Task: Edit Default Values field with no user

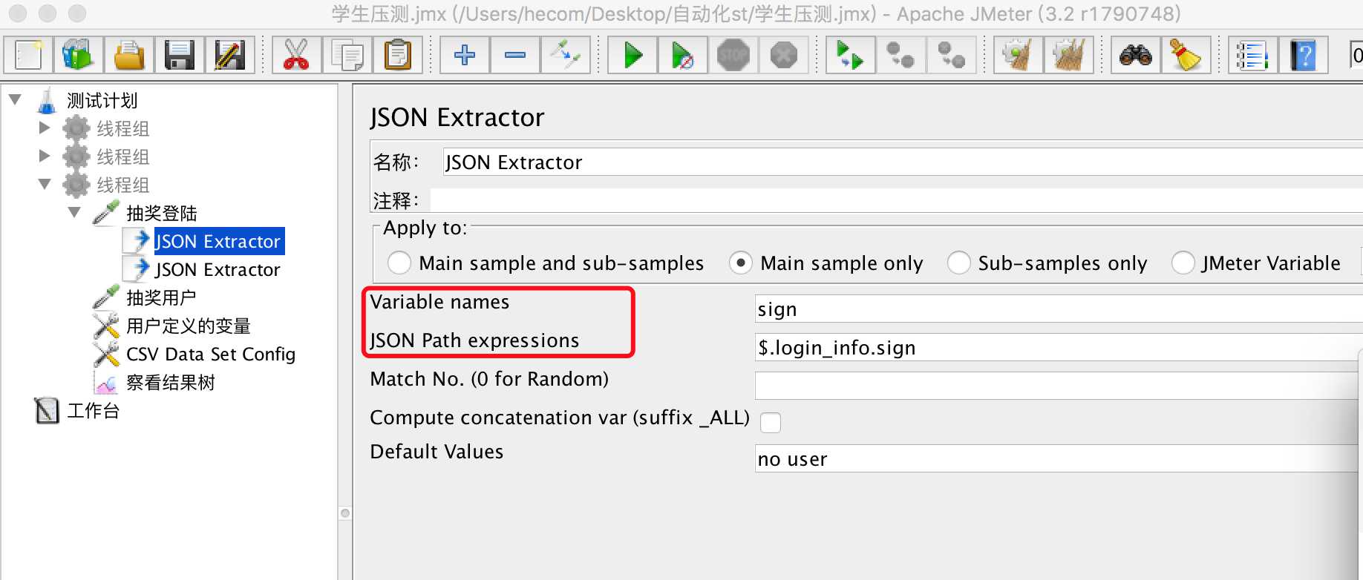Action: click(x=1059, y=458)
